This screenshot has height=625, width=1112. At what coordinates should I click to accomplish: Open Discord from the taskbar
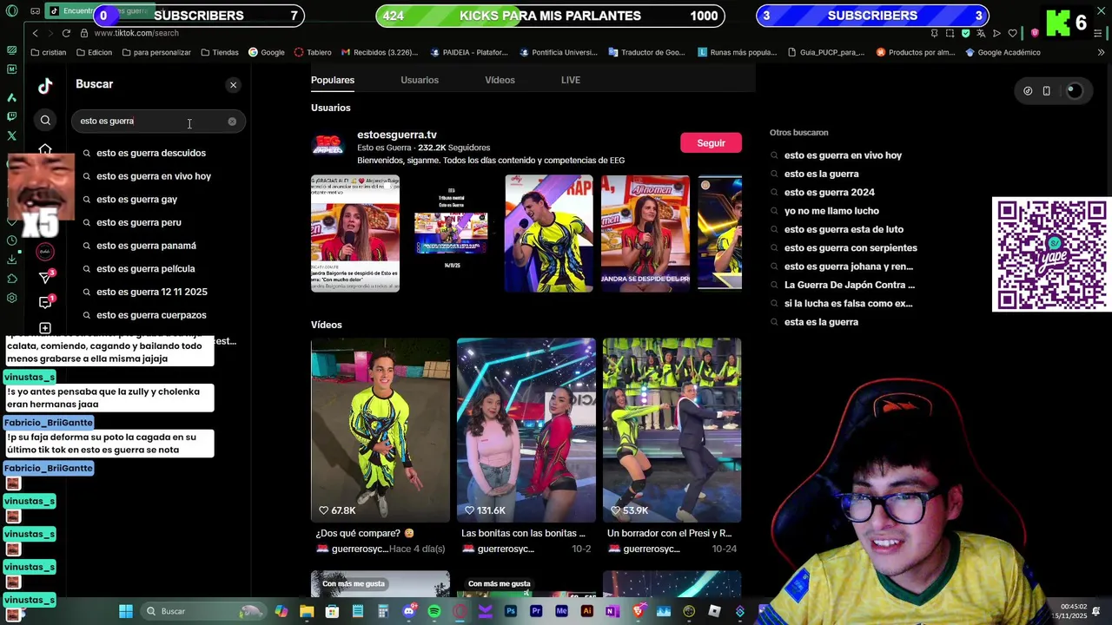[408, 611]
